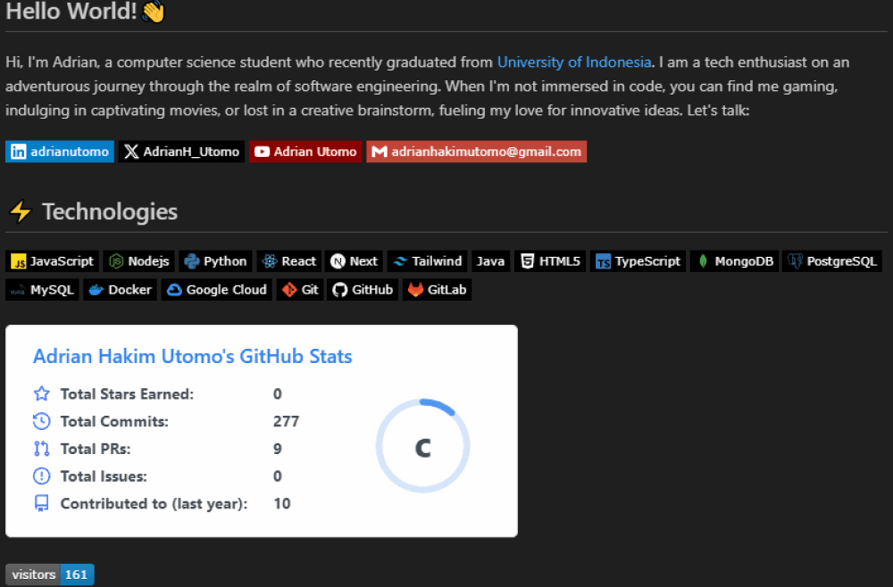Click the LinkedIn adrianutomo badge
Screen dimensions: 893x587
60,152
